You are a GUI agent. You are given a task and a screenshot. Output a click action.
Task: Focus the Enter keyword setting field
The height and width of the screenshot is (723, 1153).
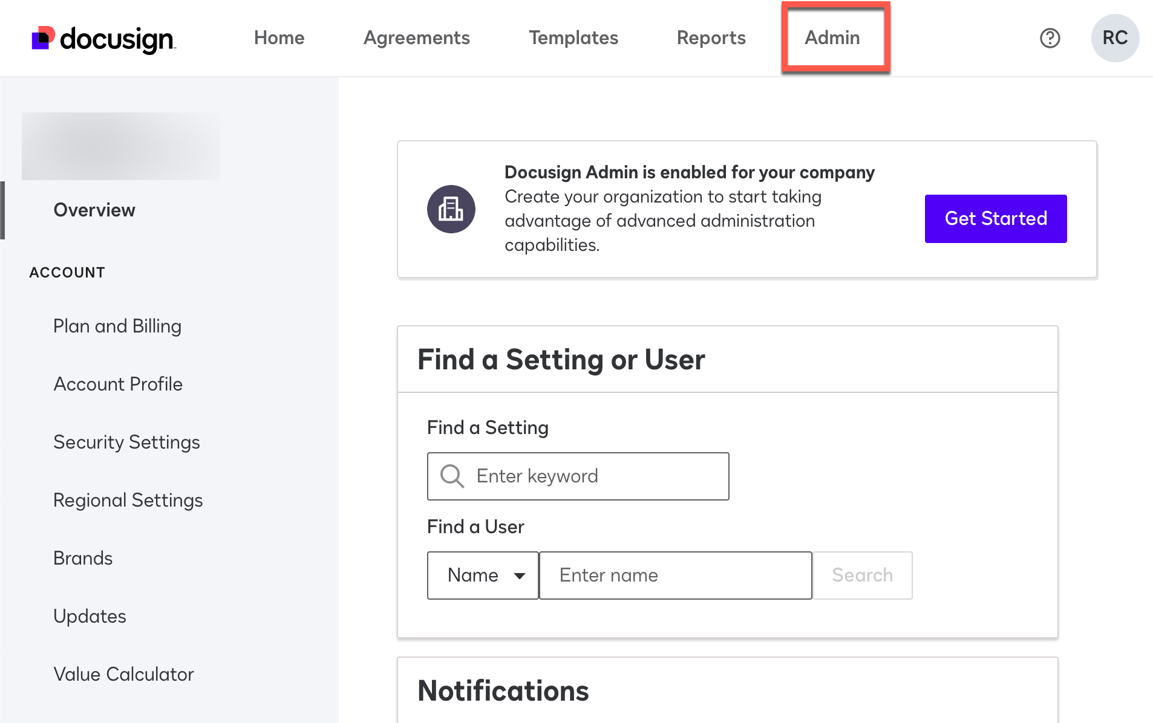599,476
